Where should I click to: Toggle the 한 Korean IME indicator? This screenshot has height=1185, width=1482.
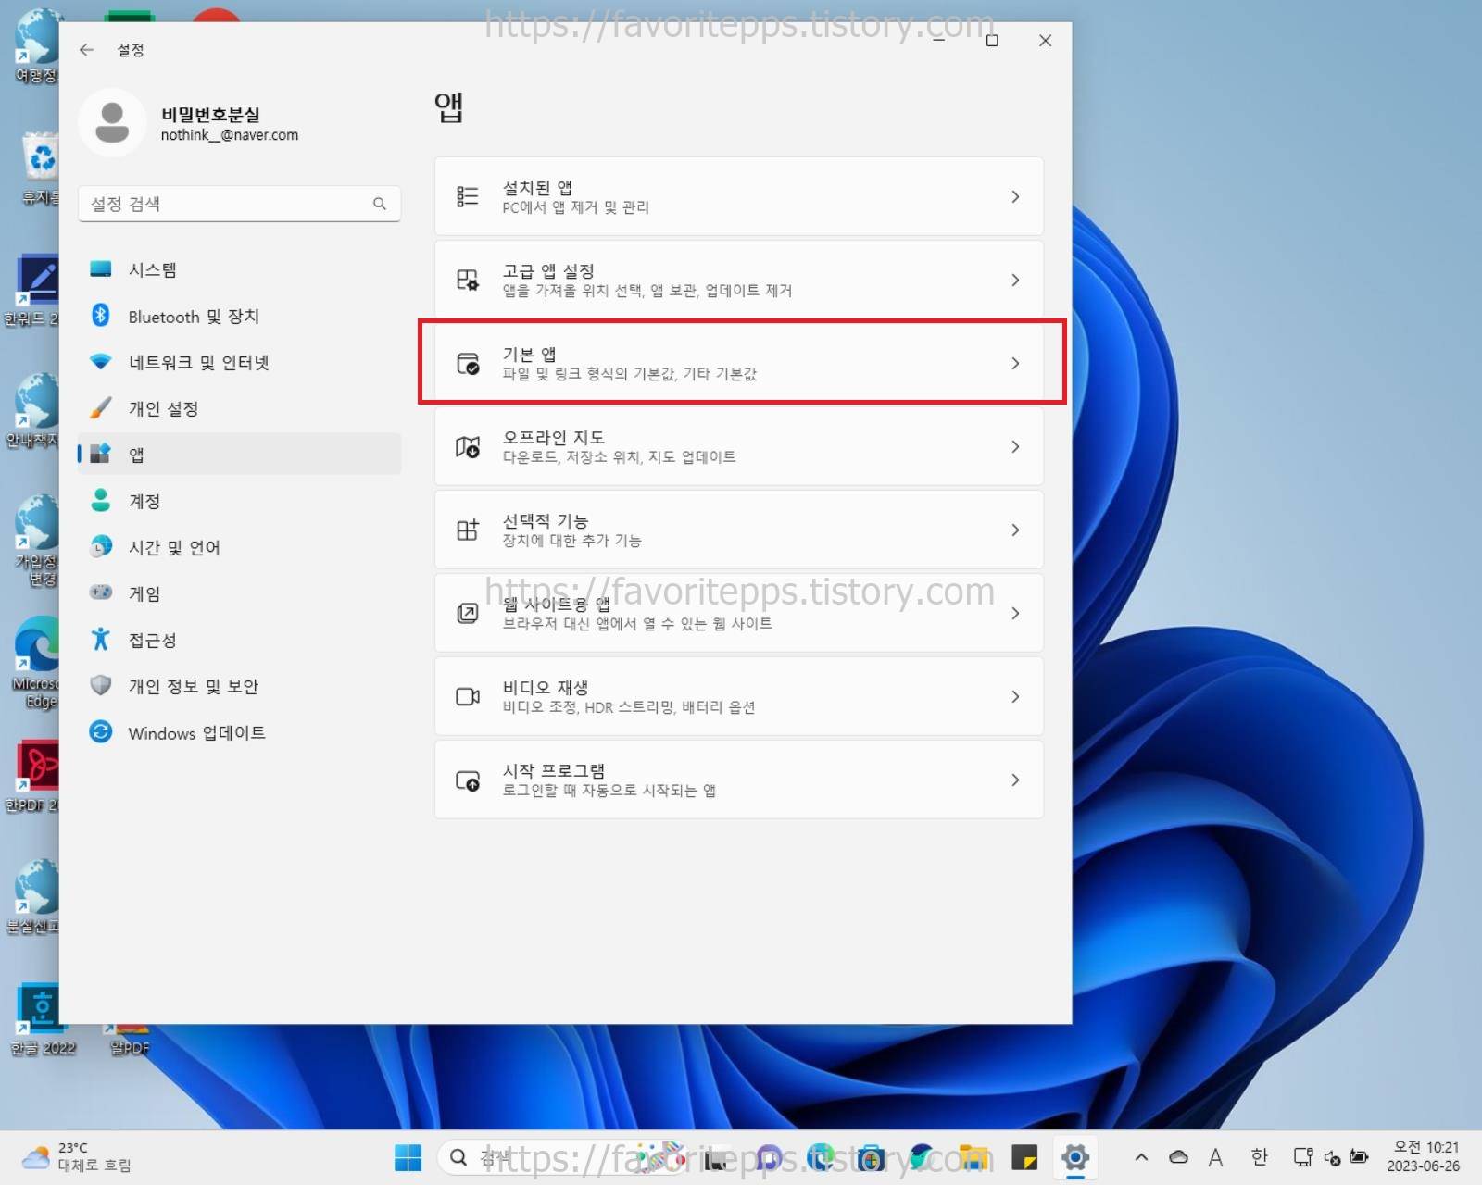tap(1259, 1157)
